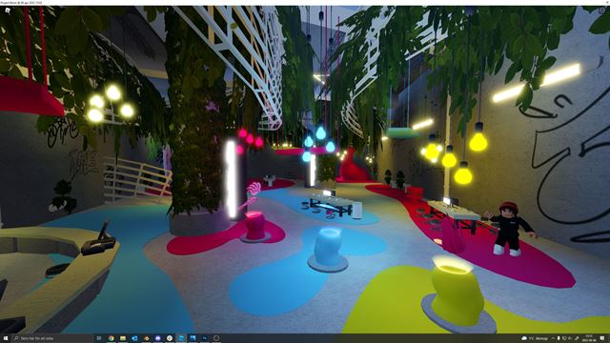Open the Roblox menu icon at top-left
The image size is (610, 343).
[7, 10]
